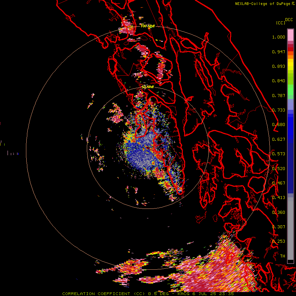Click the 0.787 scale value
This screenshot has height=296, width=296.
click(279, 95)
